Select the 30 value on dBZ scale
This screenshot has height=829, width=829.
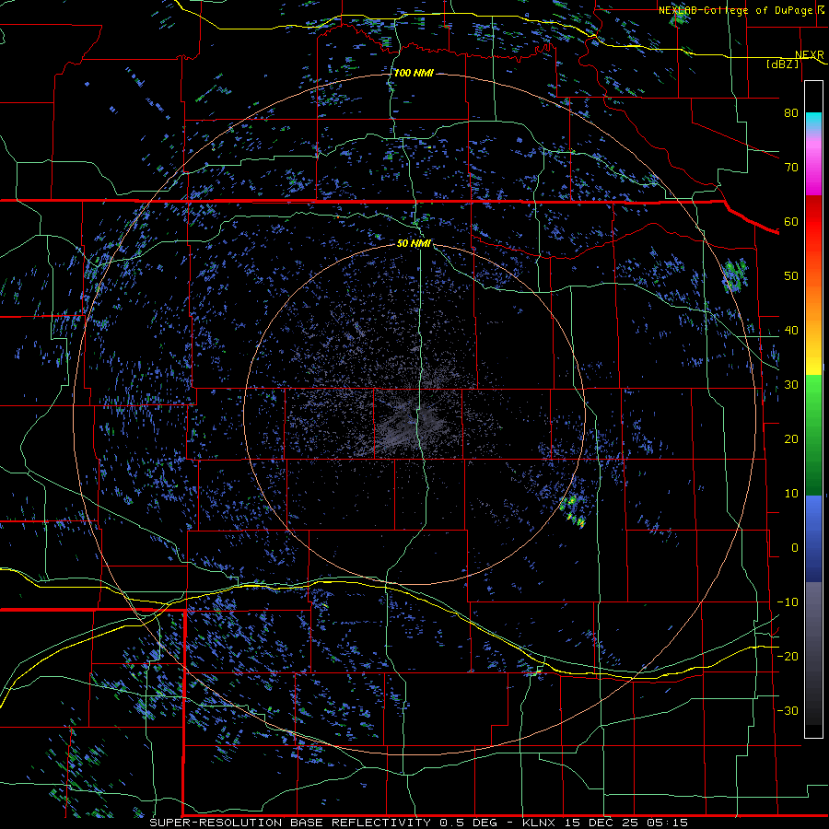791,384
